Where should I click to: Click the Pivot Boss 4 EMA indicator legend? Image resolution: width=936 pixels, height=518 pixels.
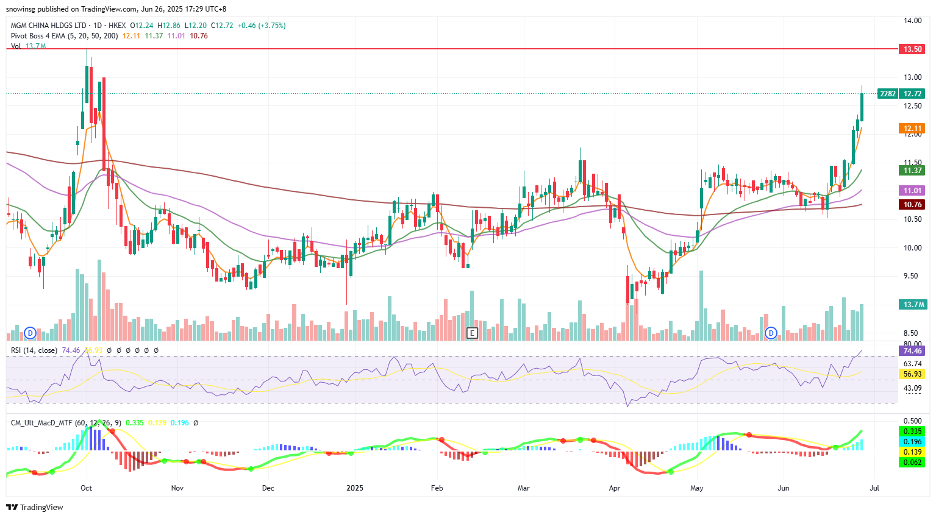click(x=64, y=36)
